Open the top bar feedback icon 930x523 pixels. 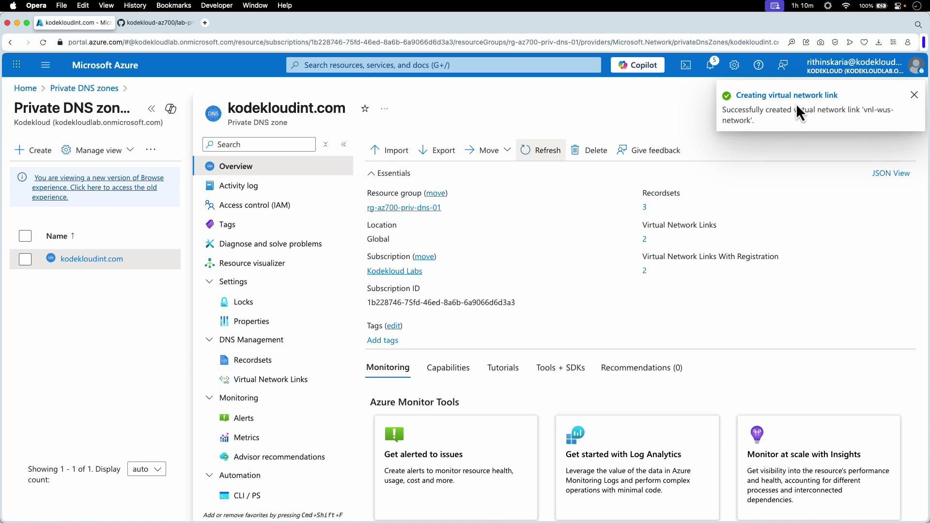[x=783, y=65]
